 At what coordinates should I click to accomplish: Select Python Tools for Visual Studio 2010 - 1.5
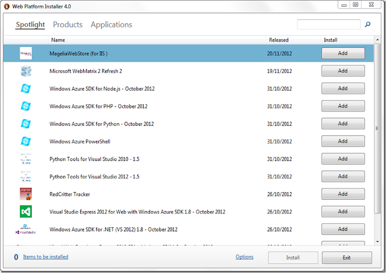(x=94, y=159)
